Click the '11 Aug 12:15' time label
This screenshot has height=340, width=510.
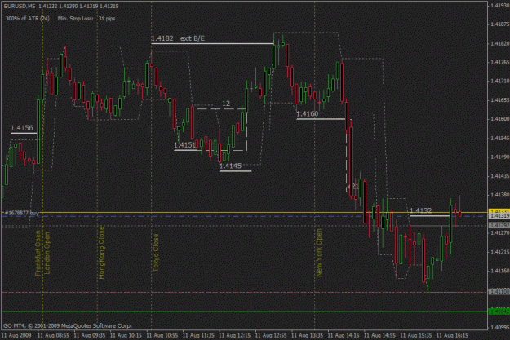pyautogui.click(x=235, y=335)
